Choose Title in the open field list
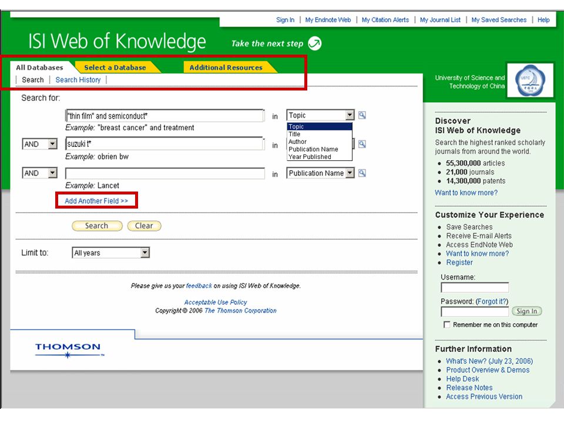 [x=320, y=134]
